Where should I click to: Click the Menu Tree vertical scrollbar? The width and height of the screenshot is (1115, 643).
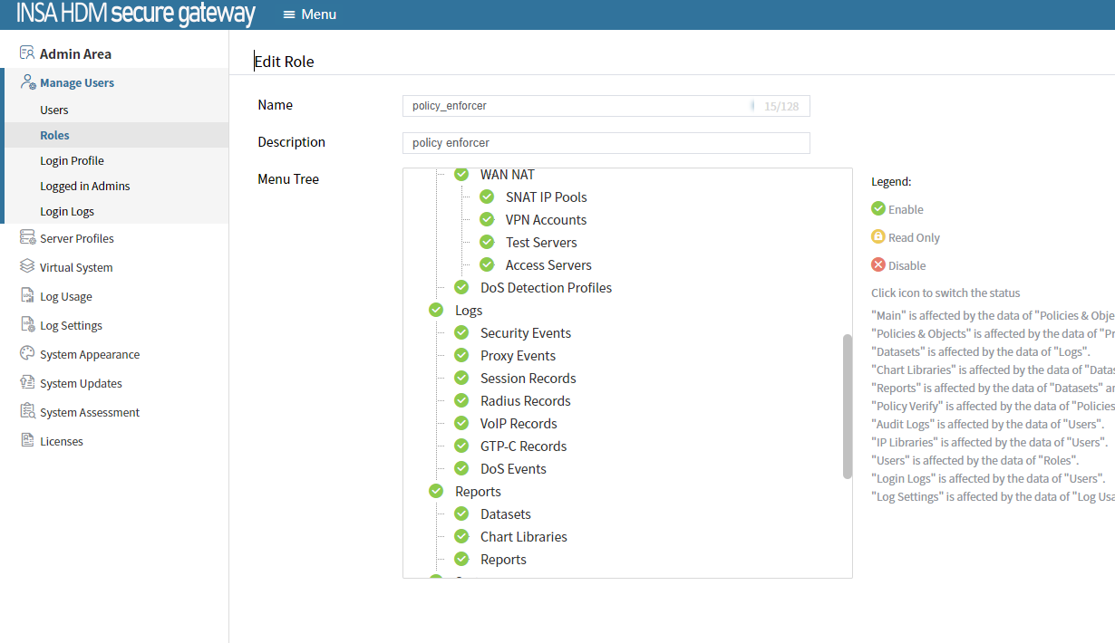(848, 406)
